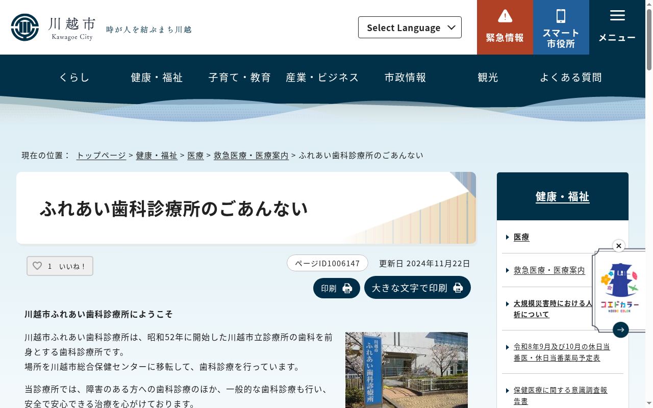
Task: Click the ページID1006147 label
Action: [x=328, y=263]
